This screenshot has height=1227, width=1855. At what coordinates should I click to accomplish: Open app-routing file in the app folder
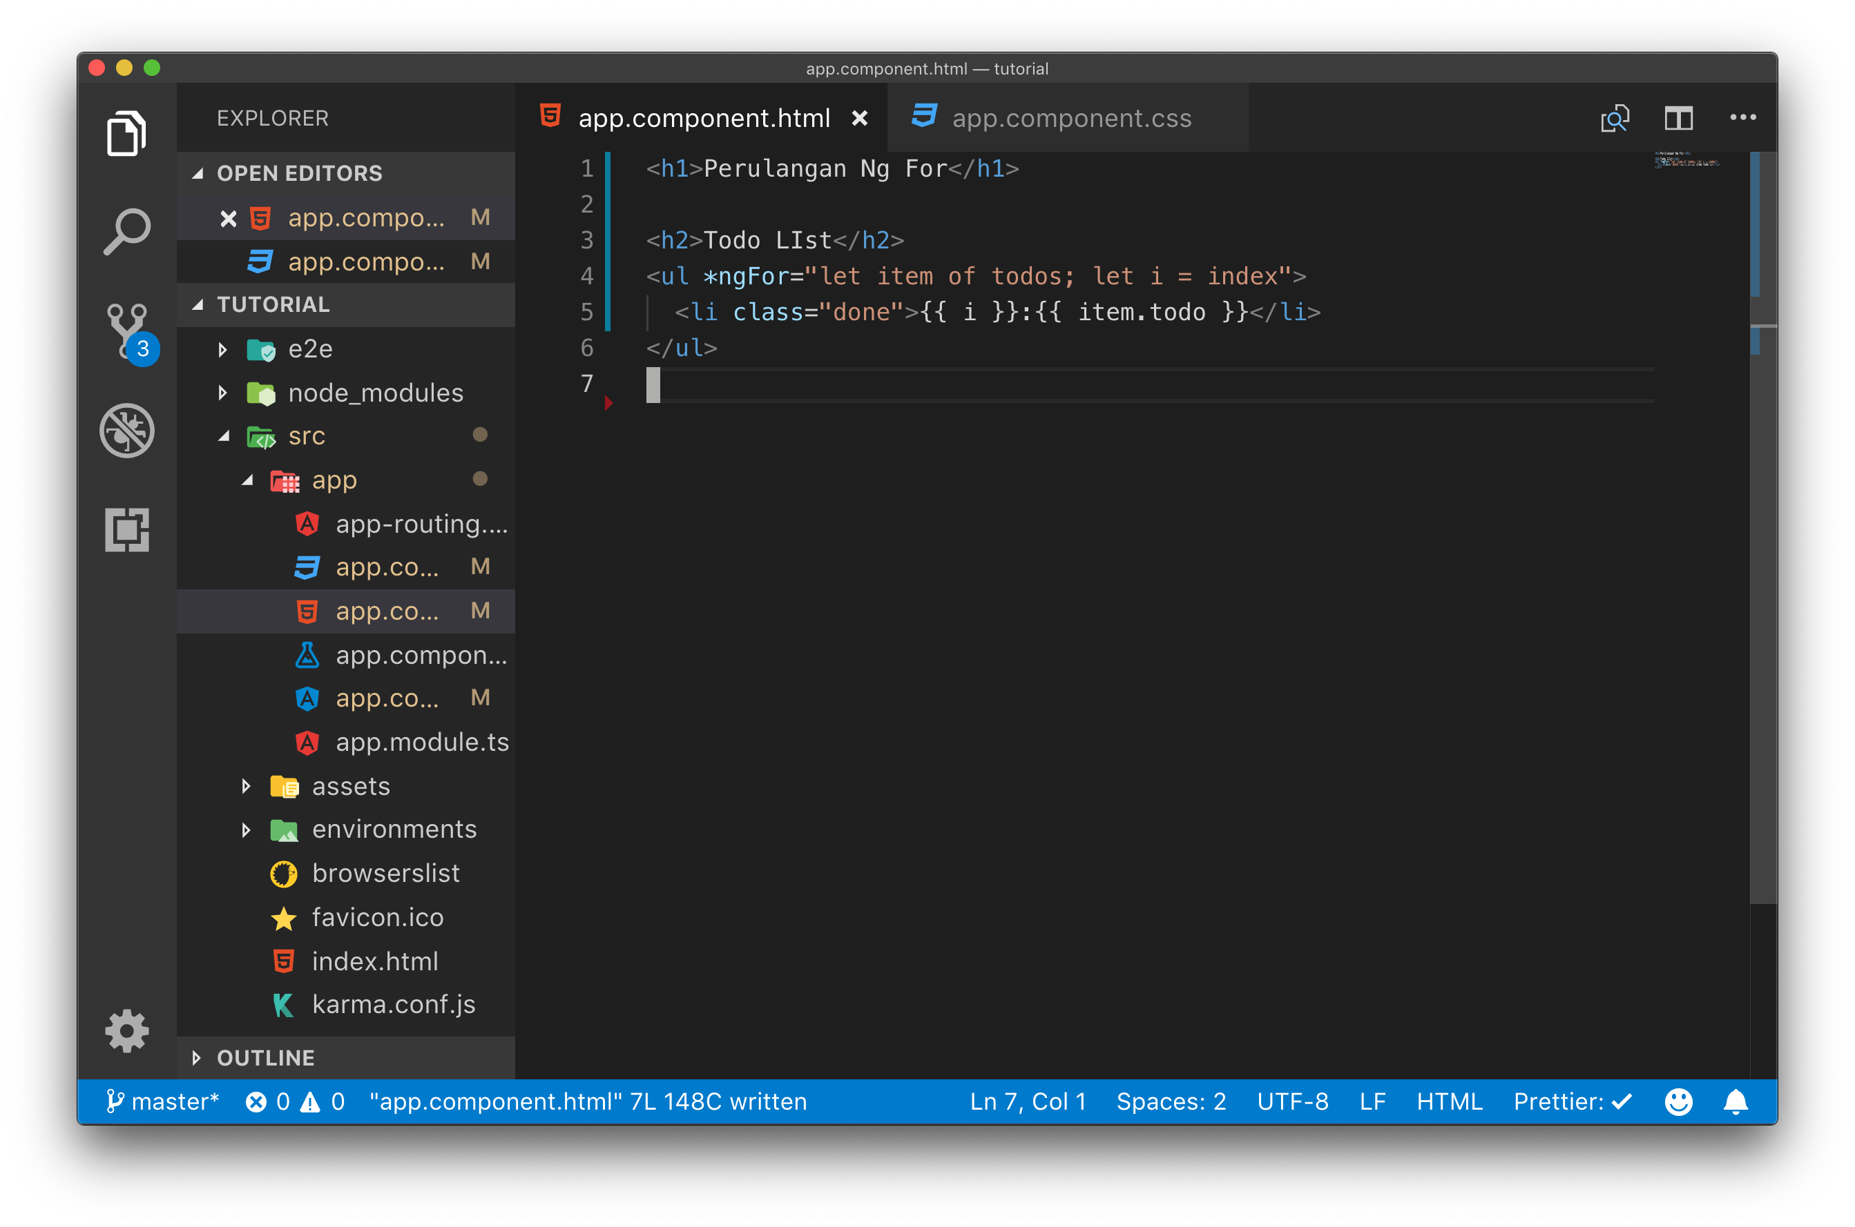click(346, 524)
